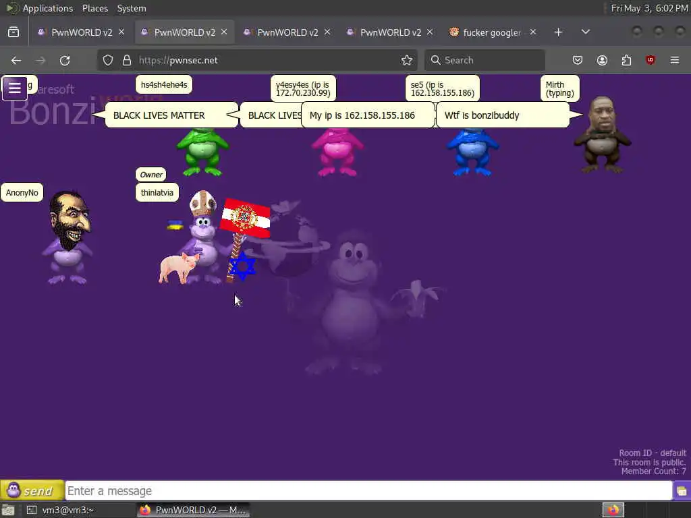
Task: Focus the Enter a message input field
Action: tap(368, 491)
